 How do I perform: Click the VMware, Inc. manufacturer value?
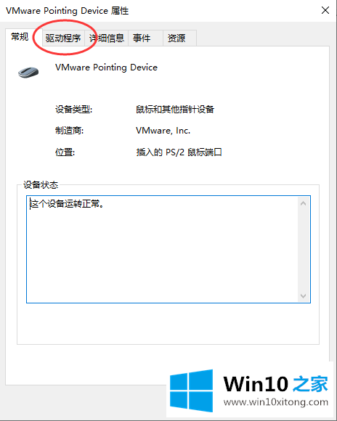(x=163, y=131)
